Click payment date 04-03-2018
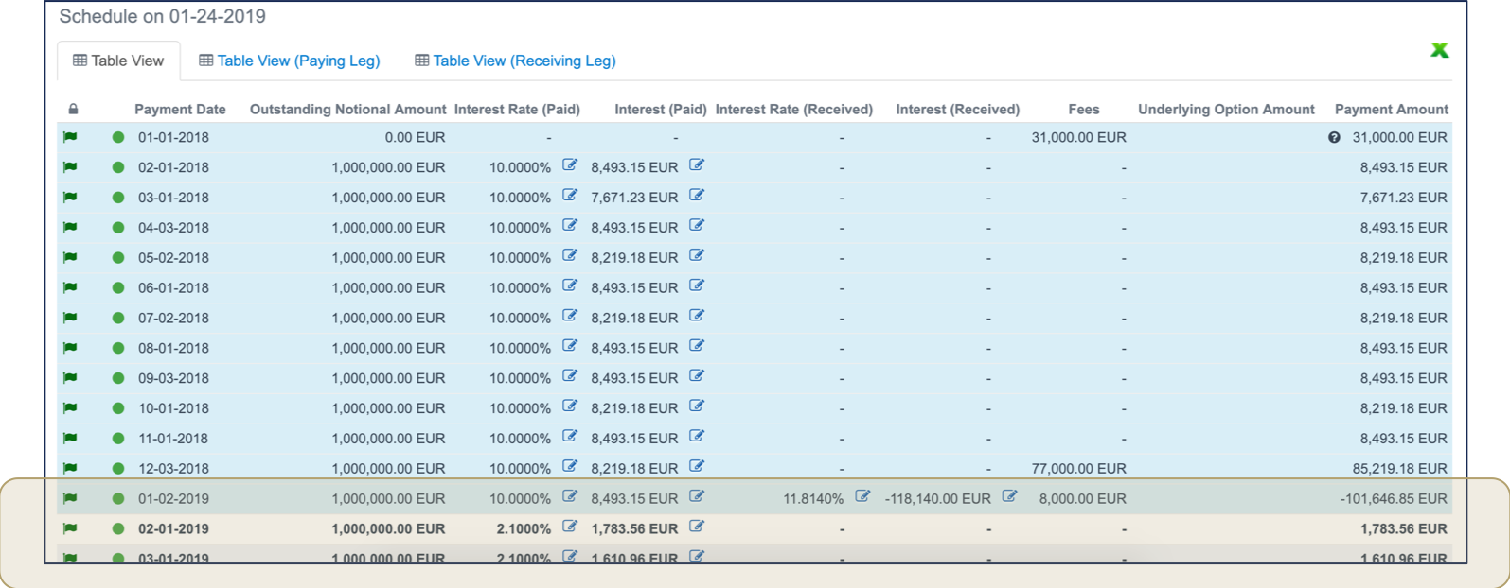 click(173, 228)
